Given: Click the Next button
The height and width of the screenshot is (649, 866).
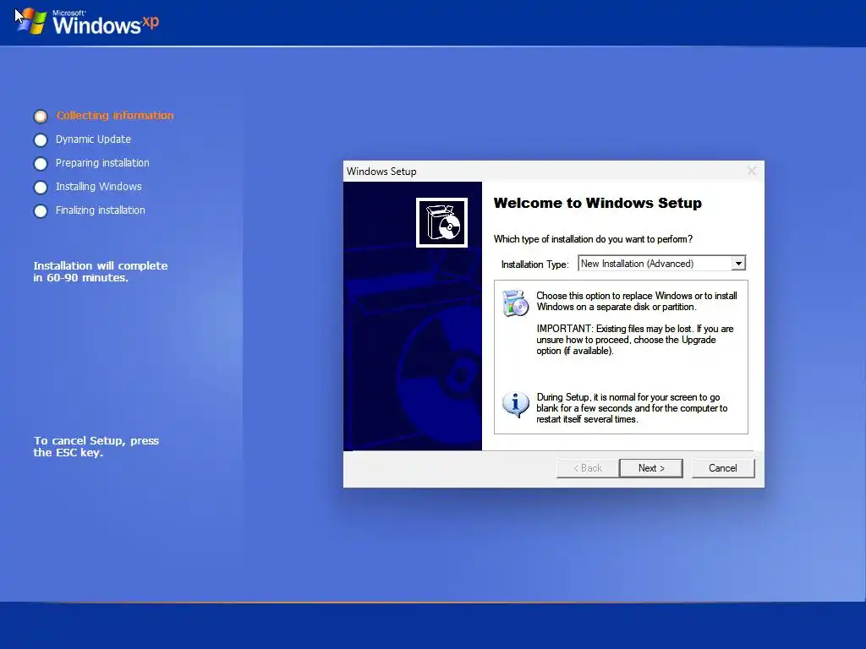Looking at the screenshot, I should click(x=650, y=468).
